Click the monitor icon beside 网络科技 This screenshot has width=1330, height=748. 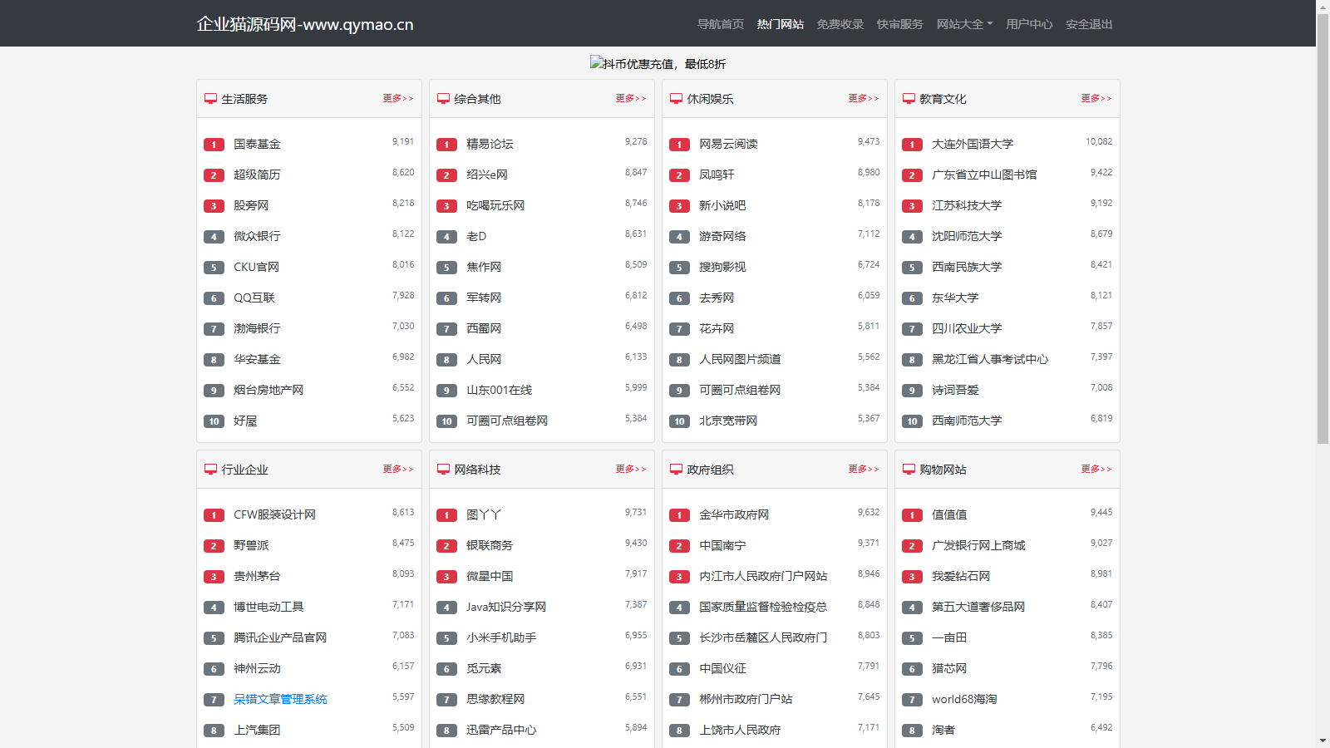443,470
